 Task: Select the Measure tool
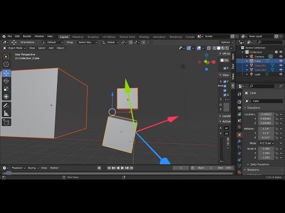(6, 114)
